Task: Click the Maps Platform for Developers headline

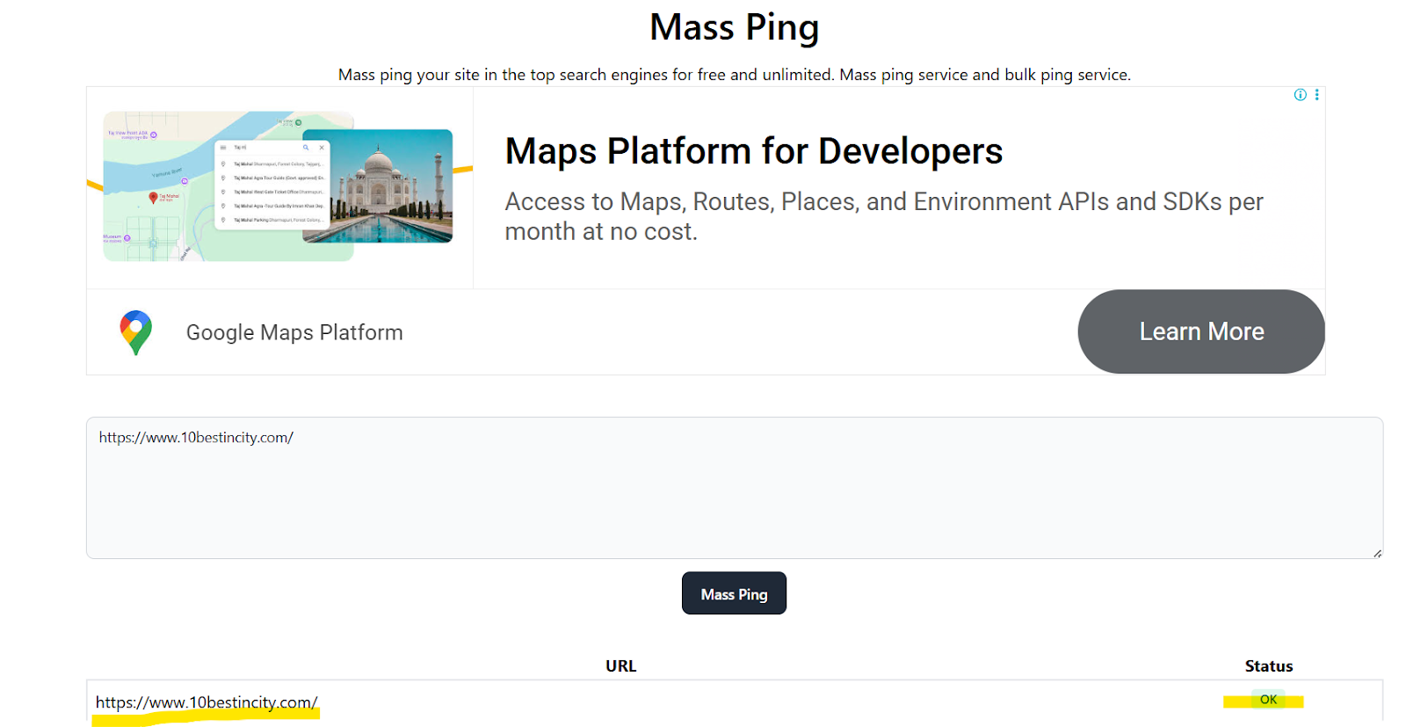Action: click(754, 151)
